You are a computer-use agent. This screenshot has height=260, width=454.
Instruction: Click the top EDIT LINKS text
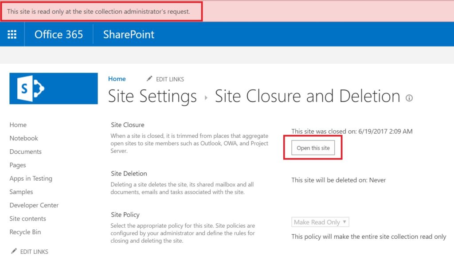[x=170, y=79]
